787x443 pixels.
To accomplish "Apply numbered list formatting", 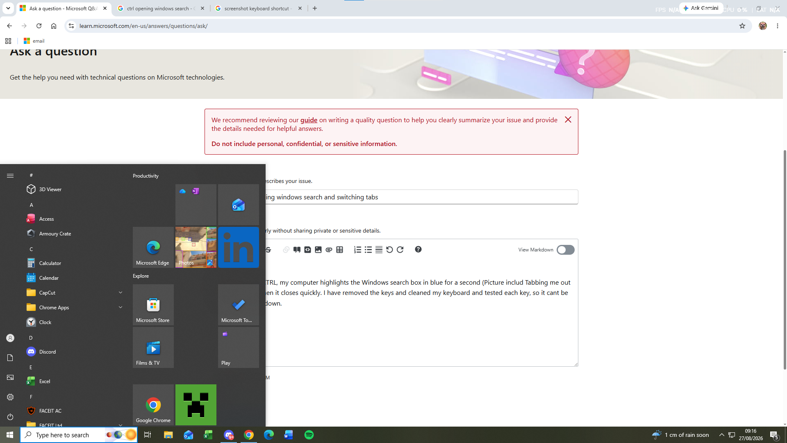I will coord(357,250).
